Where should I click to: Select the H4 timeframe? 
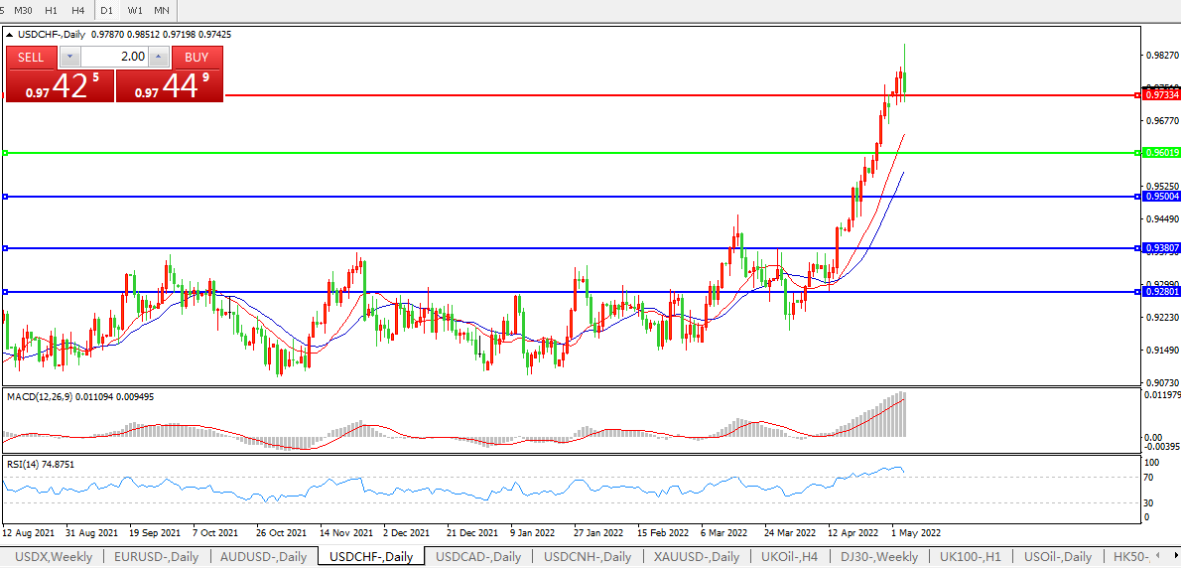tap(77, 10)
